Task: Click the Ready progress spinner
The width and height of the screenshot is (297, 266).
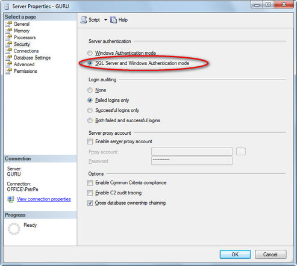Action: pos(14,229)
